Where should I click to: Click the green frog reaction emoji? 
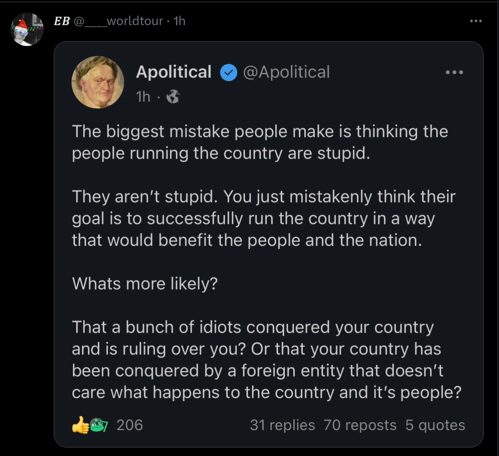pos(99,425)
